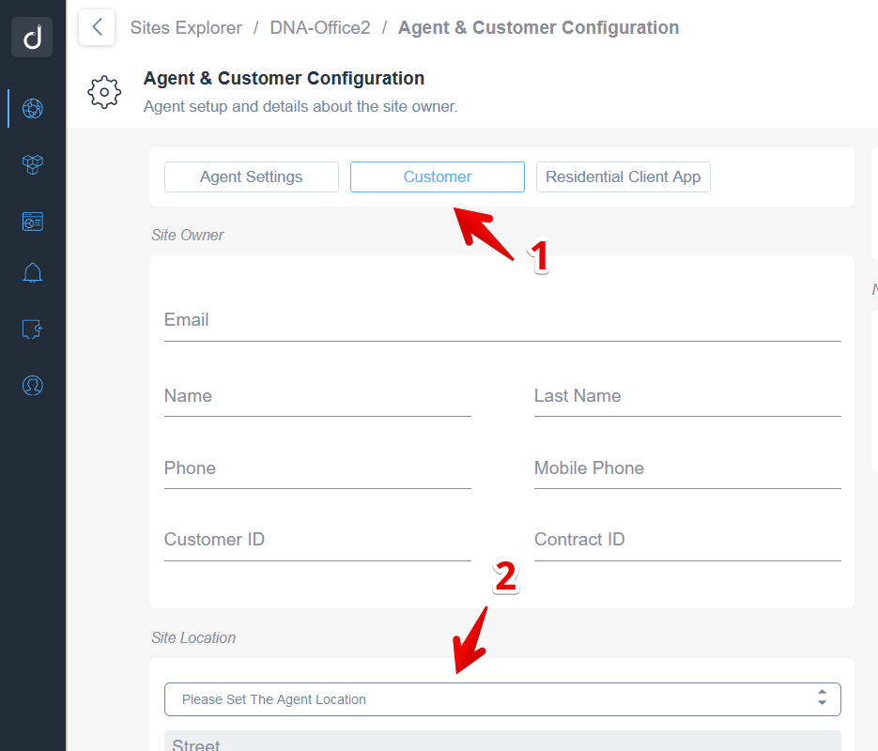Select the Customer ID field
This screenshot has width=878, height=751.
pyautogui.click(x=317, y=541)
